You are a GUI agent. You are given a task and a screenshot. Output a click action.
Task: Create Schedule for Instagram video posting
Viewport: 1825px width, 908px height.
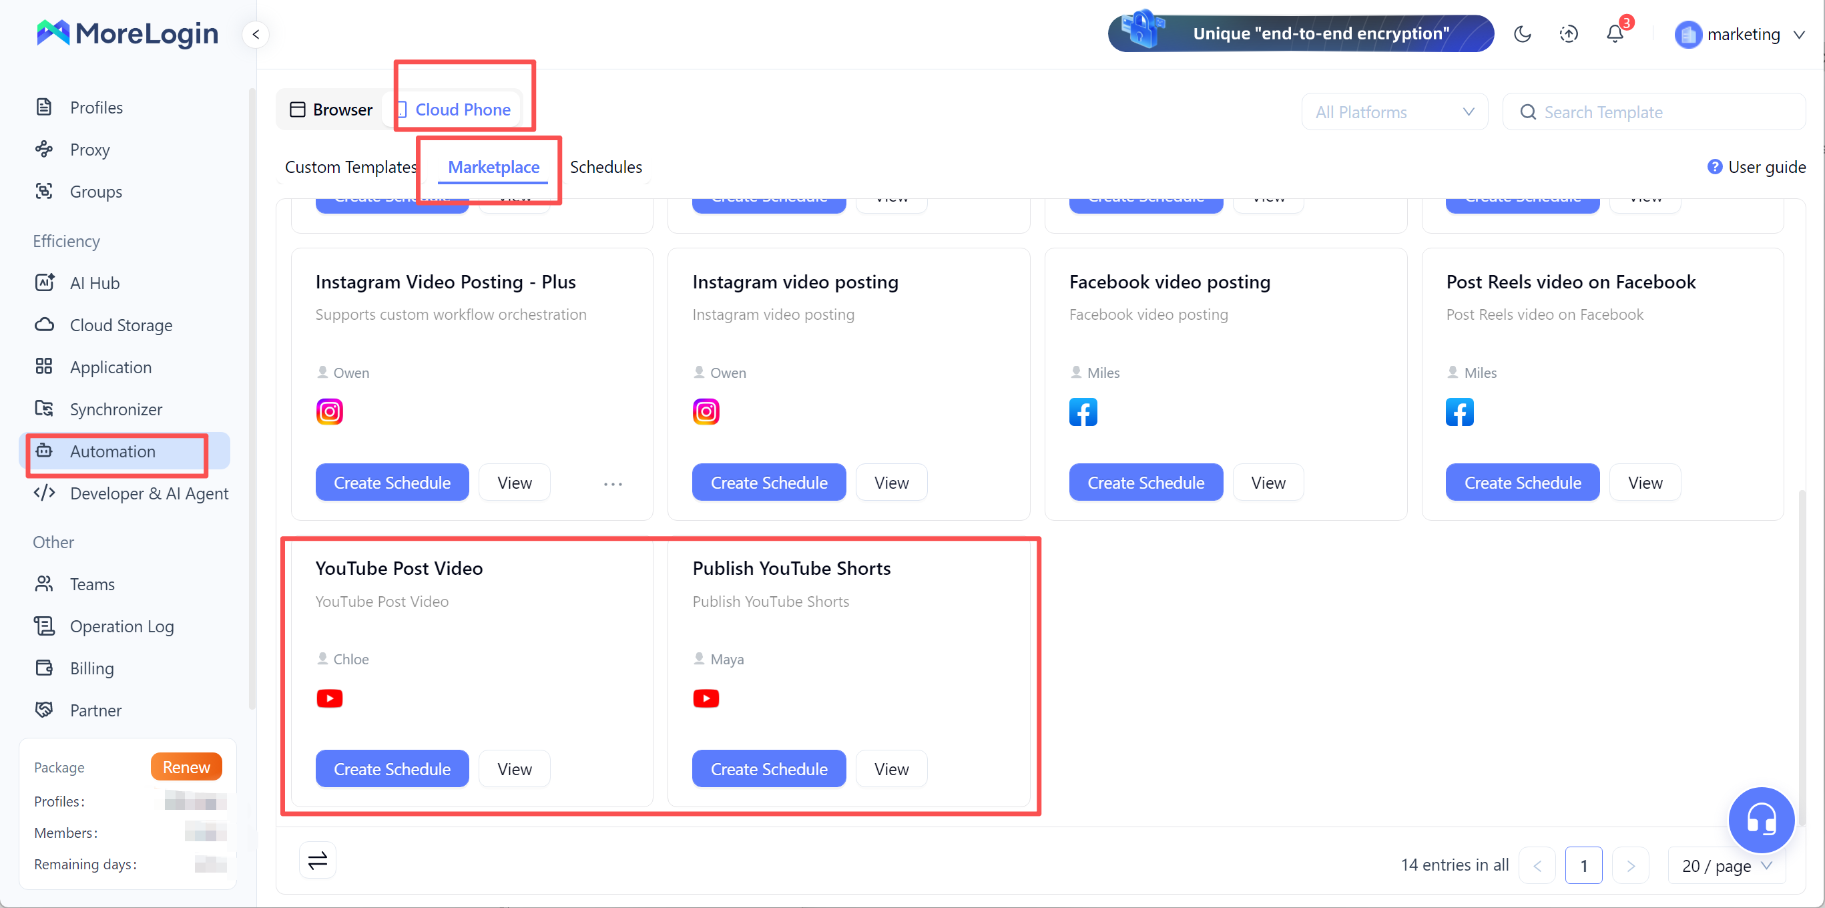[769, 483]
